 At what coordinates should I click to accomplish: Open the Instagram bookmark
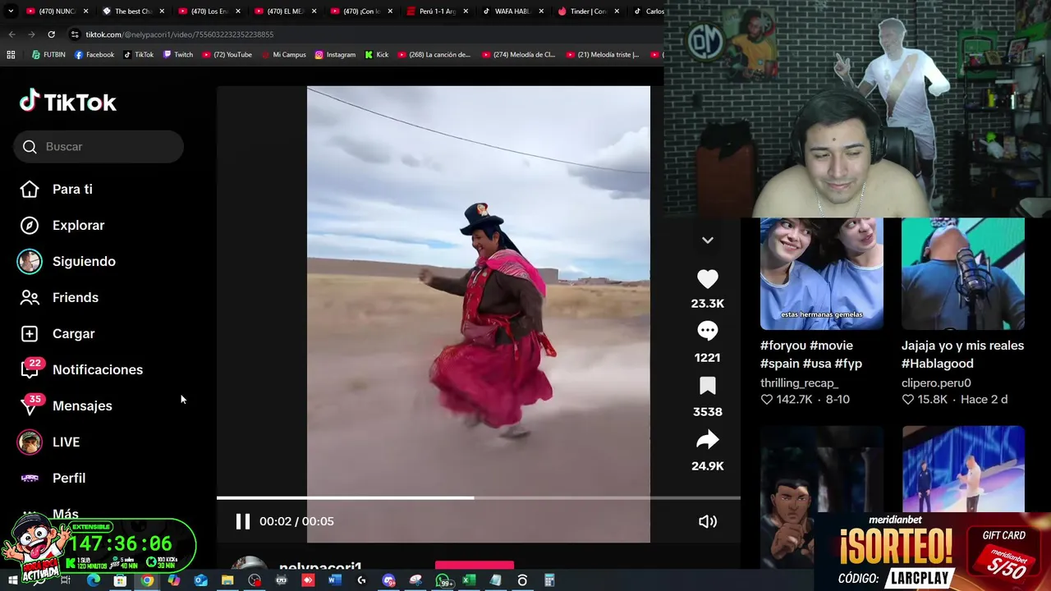pyautogui.click(x=335, y=55)
